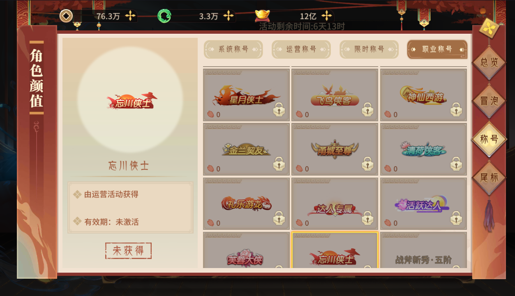The height and width of the screenshot is (296, 515).
Task: Click the lock icon on 清荷侠客 title
Action: (456, 164)
